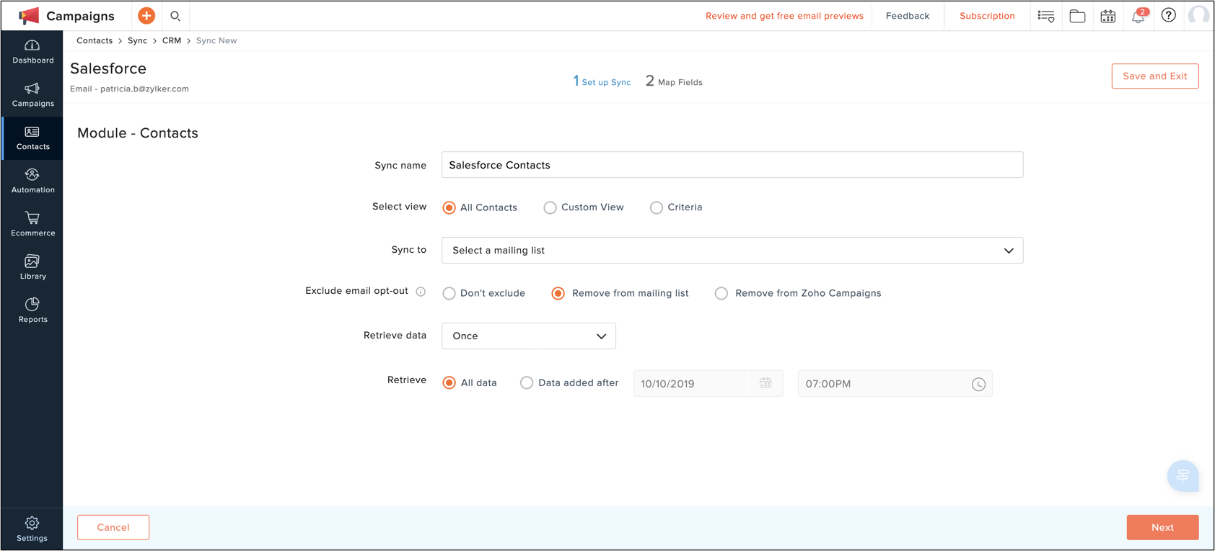Viewport: 1215px width, 551px height.
Task: Click the Contacts breadcrumb link
Action: click(95, 40)
